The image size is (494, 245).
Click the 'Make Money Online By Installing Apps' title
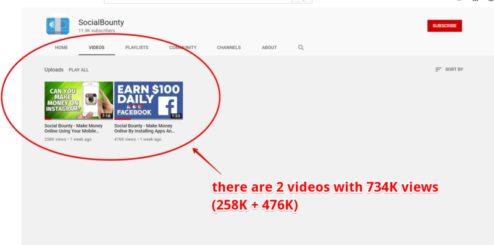coord(144,129)
